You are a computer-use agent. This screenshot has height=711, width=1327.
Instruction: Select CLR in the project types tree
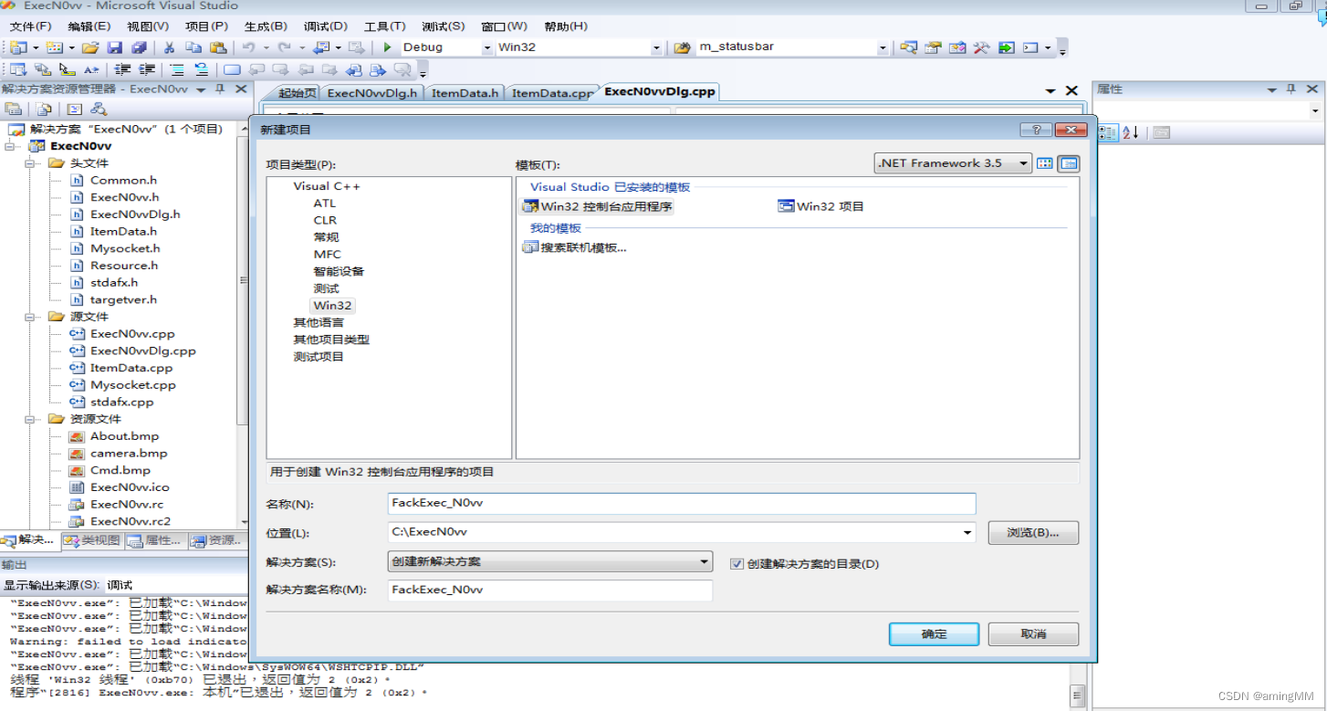coord(325,220)
